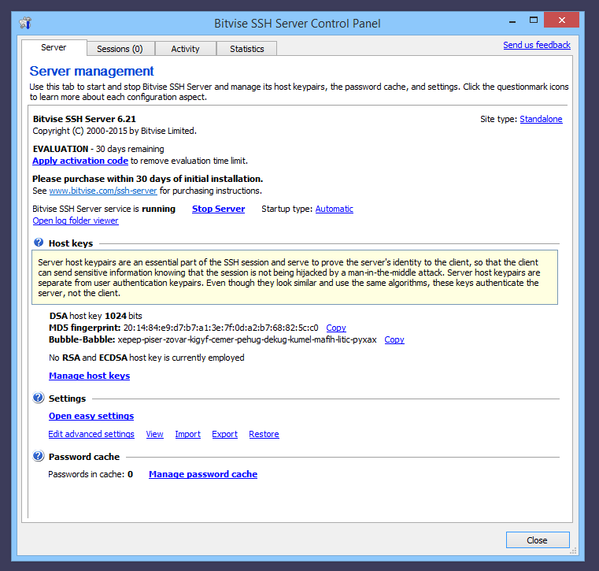Change startup type via Automatic link
Image resolution: width=599 pixels, height=571 pixels.
pos(334,209)
